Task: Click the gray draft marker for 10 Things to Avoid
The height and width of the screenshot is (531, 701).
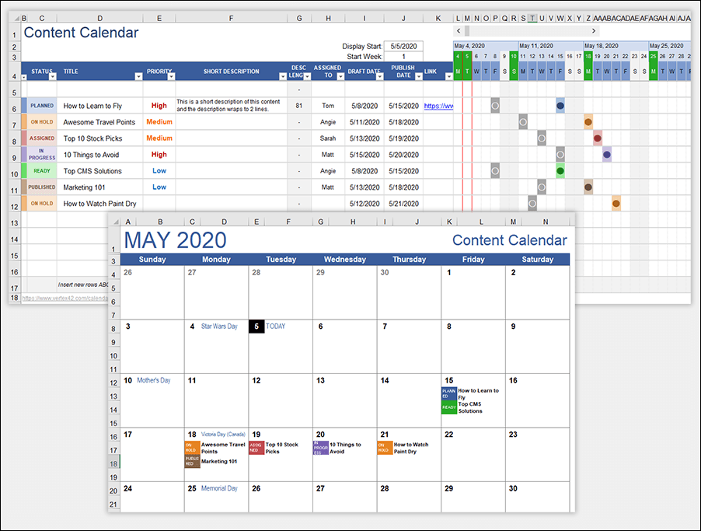Action: coord(560,155)
